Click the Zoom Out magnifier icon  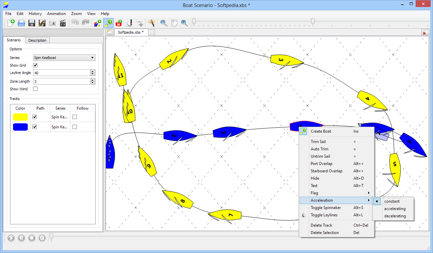click(164, 23)
